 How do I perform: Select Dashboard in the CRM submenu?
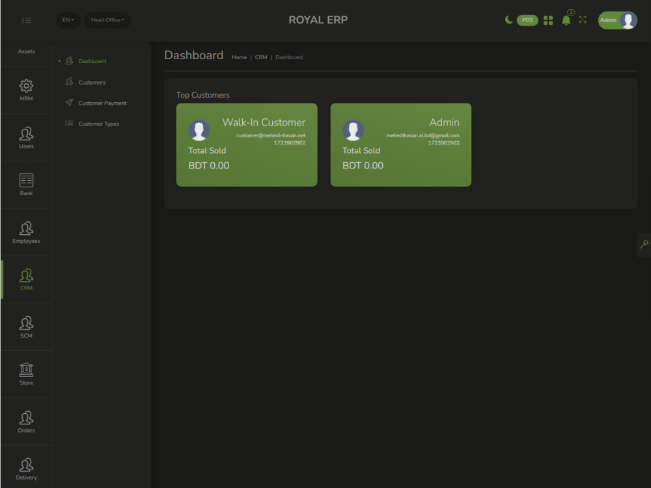tap(92, 61)
